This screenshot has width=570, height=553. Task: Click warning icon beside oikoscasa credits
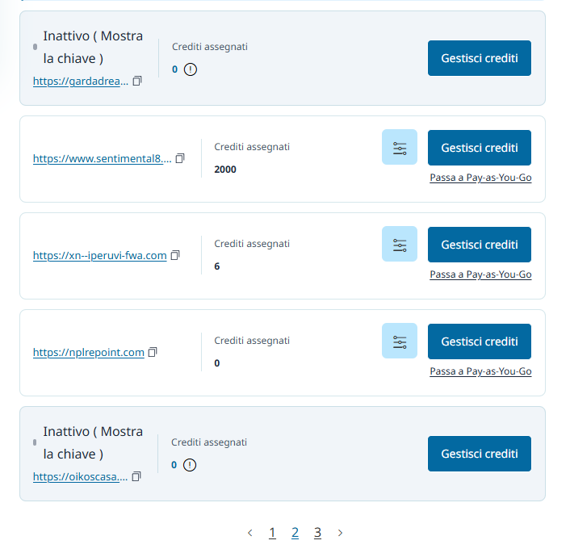[190, 465]
